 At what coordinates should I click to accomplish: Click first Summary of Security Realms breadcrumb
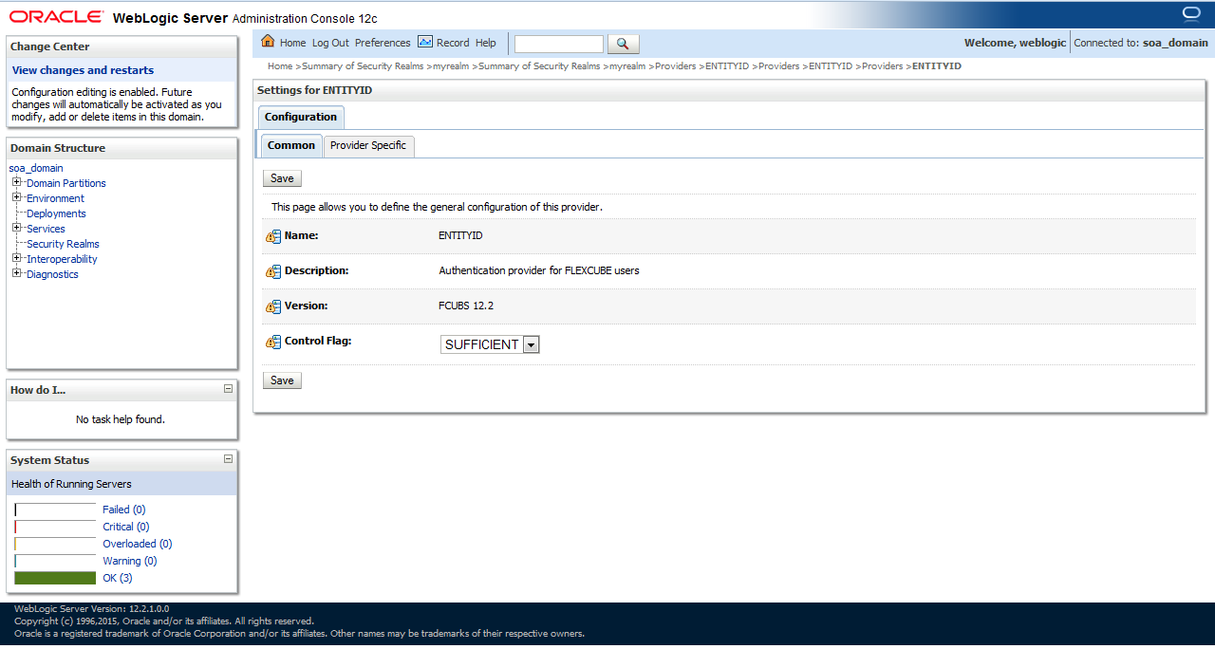(363, 66)
